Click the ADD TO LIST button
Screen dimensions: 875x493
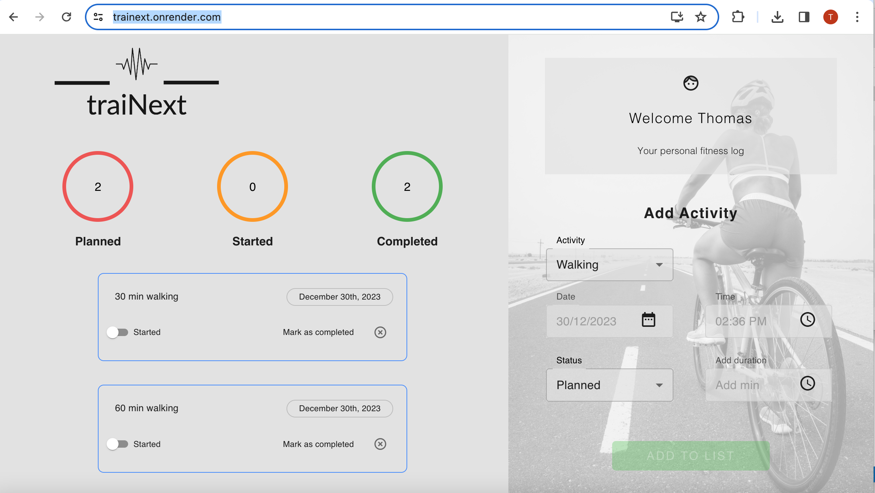point(690,456)
